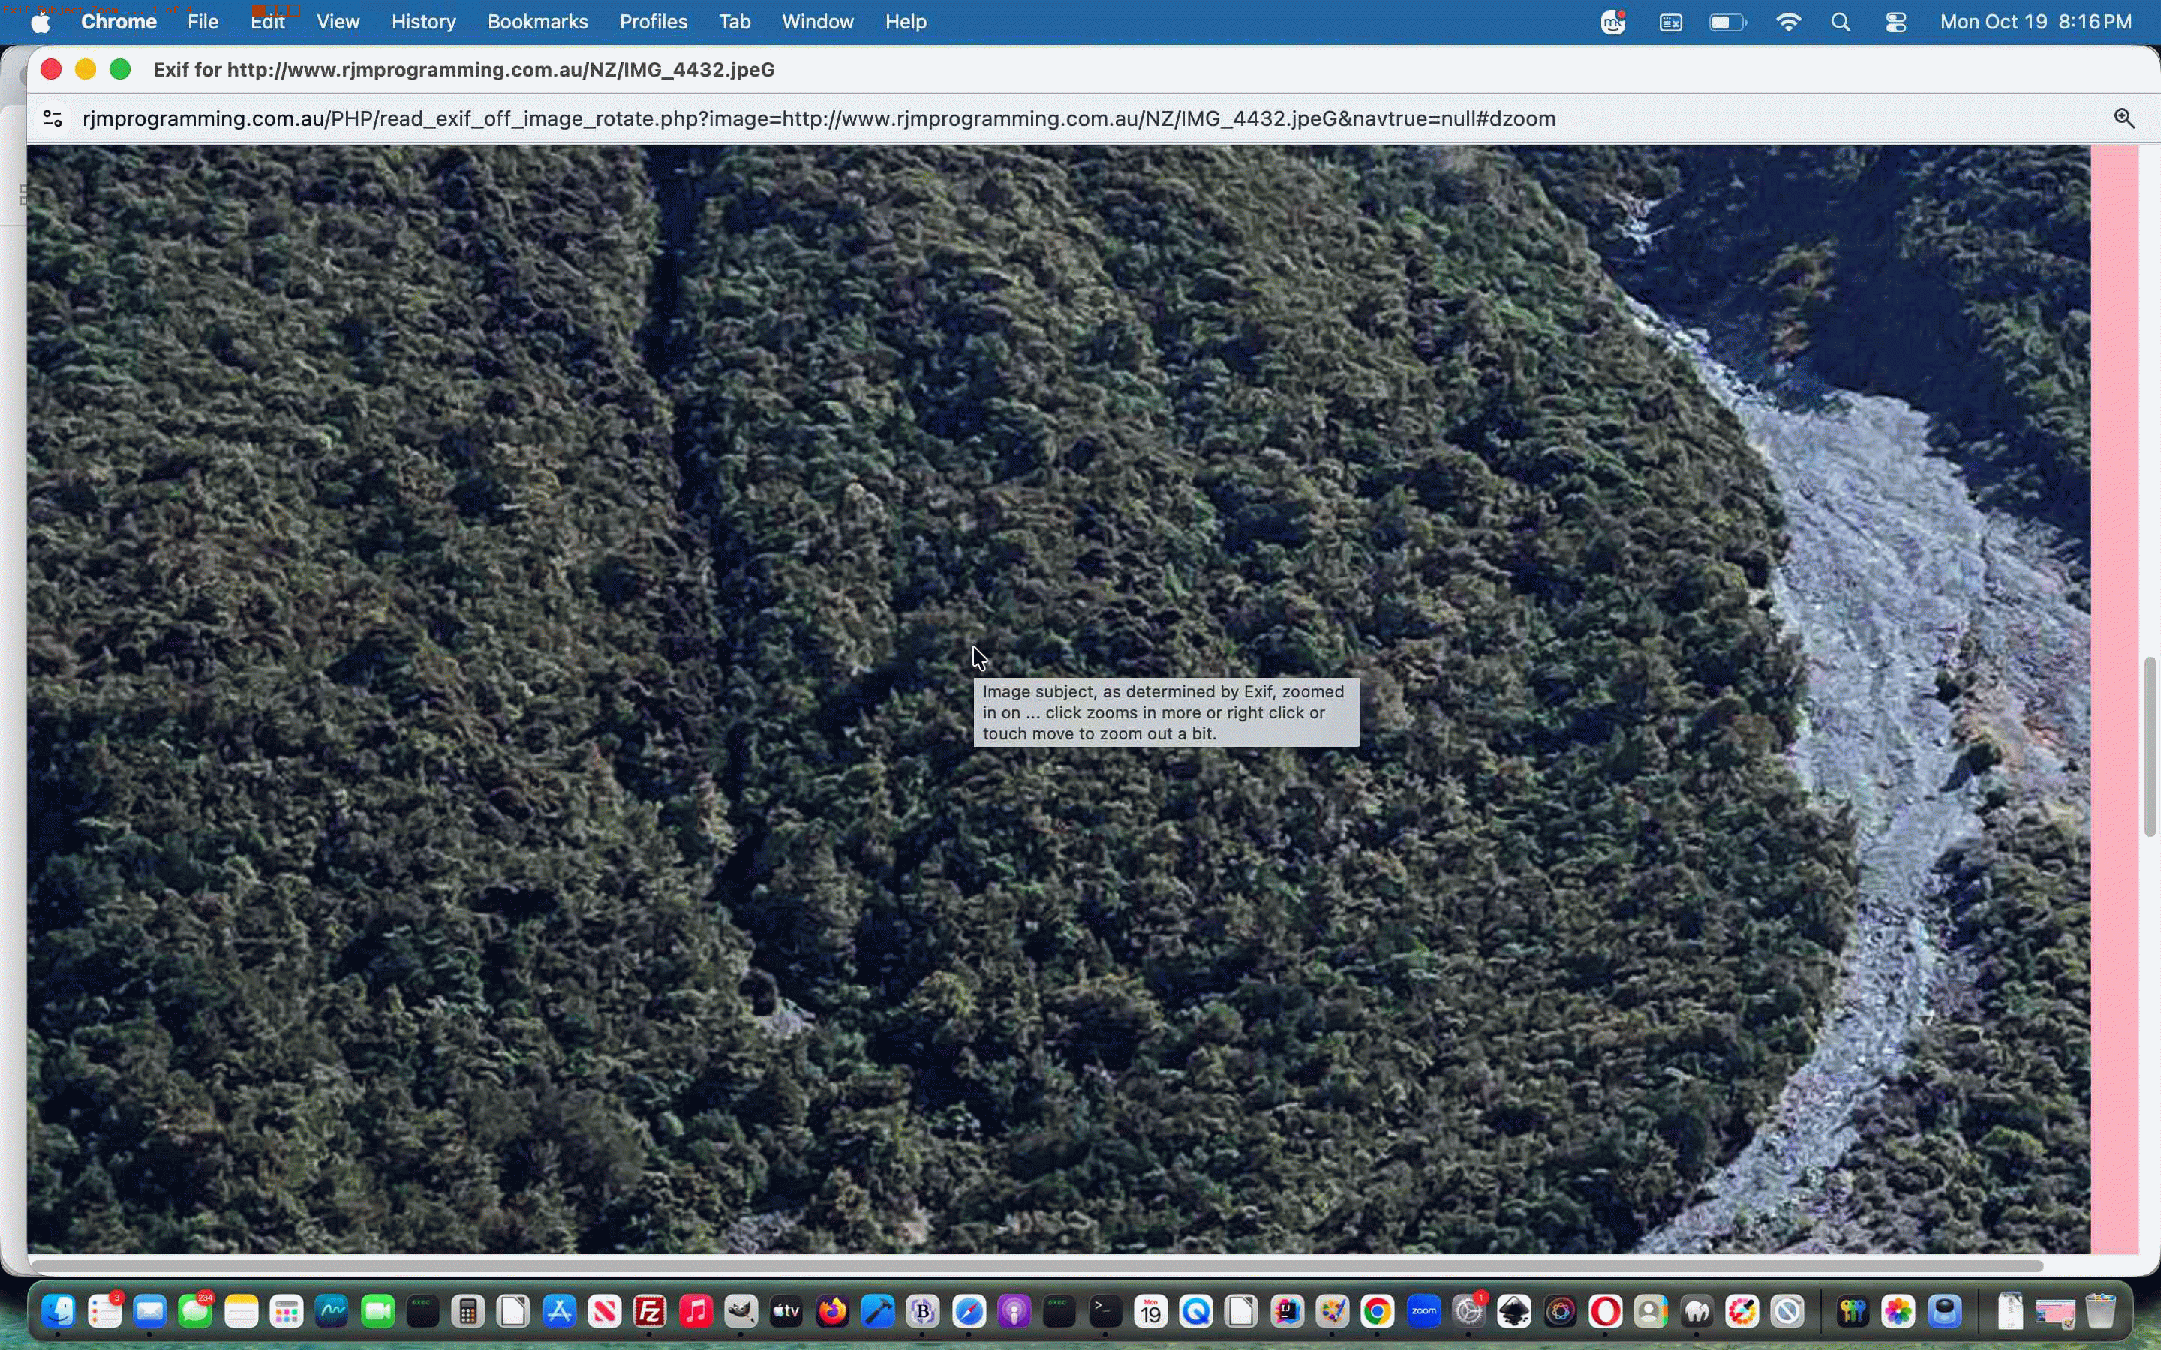Open the History menu
2161x1350 pixels.
[423, 22]
